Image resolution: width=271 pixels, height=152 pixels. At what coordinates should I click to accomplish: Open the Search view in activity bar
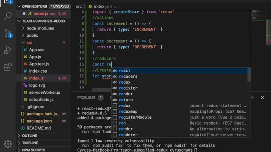coord(8,16)
